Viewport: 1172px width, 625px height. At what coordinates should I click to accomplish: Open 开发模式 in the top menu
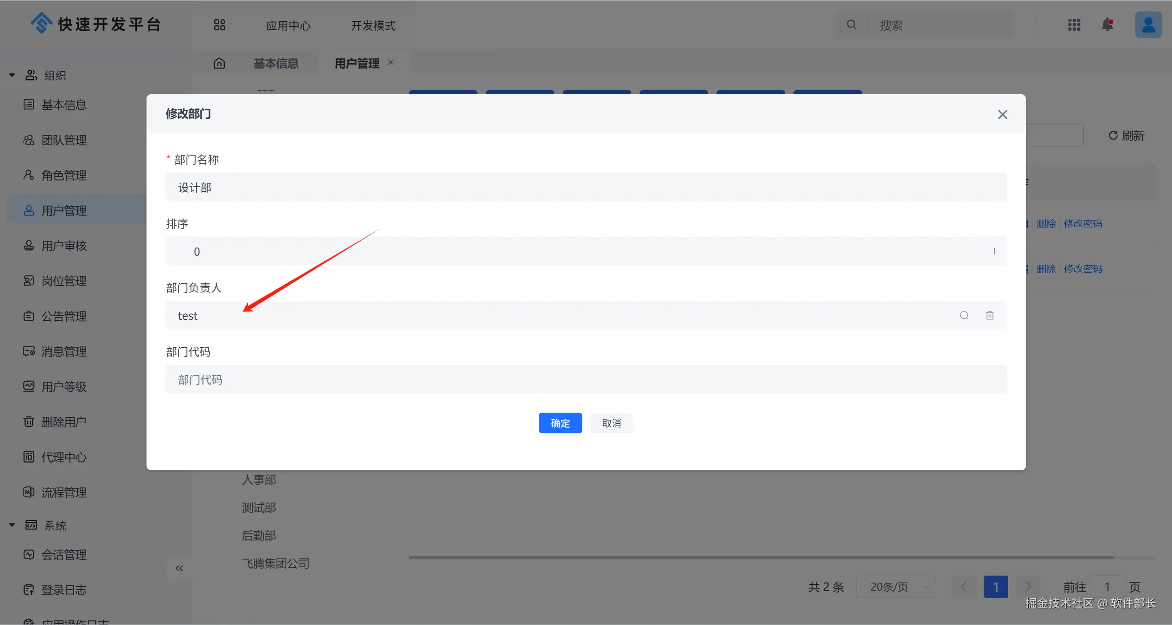(373, 26)
